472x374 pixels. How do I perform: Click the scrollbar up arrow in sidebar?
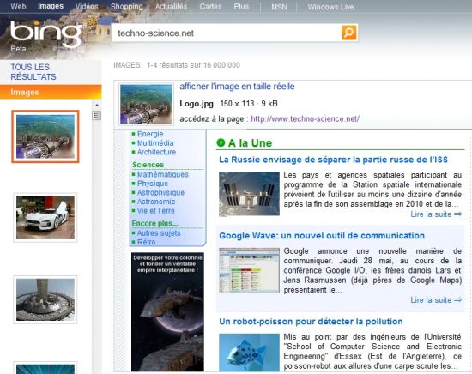pos(97,105)
